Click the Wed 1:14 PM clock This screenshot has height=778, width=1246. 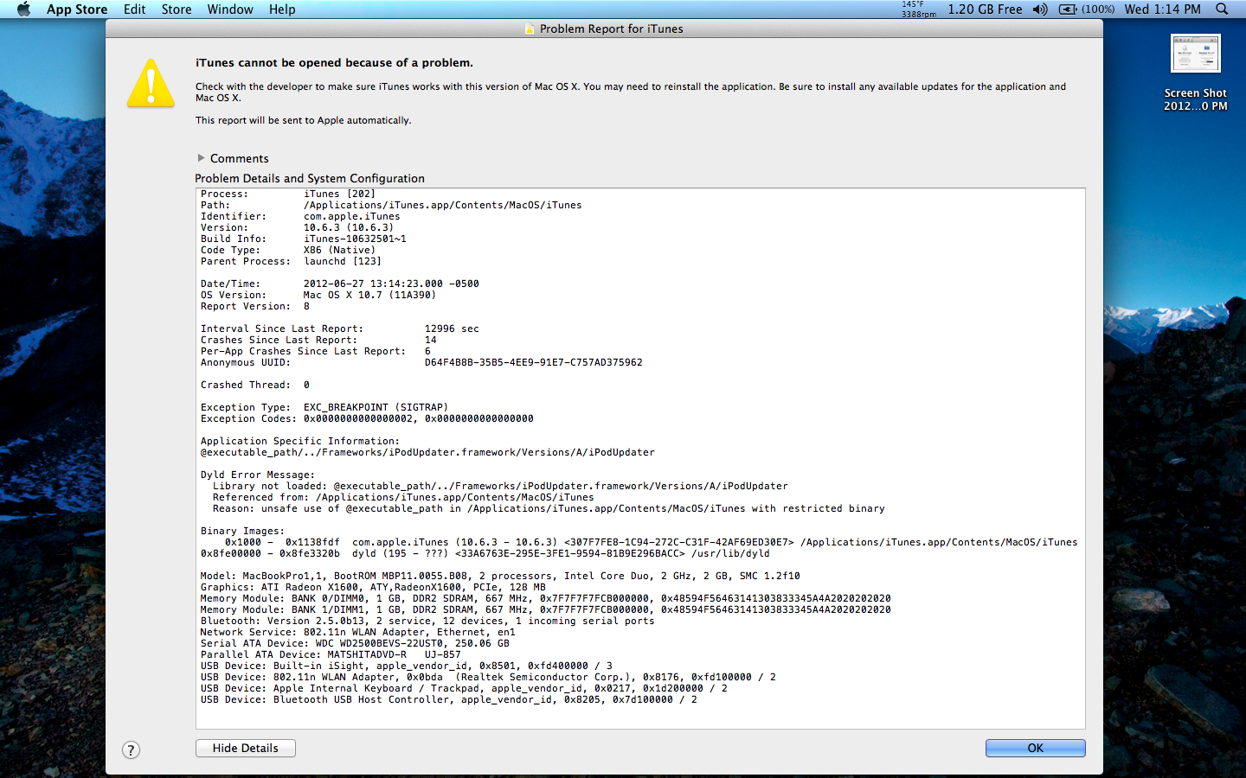pyautogui.click(x=1163, y=10)
